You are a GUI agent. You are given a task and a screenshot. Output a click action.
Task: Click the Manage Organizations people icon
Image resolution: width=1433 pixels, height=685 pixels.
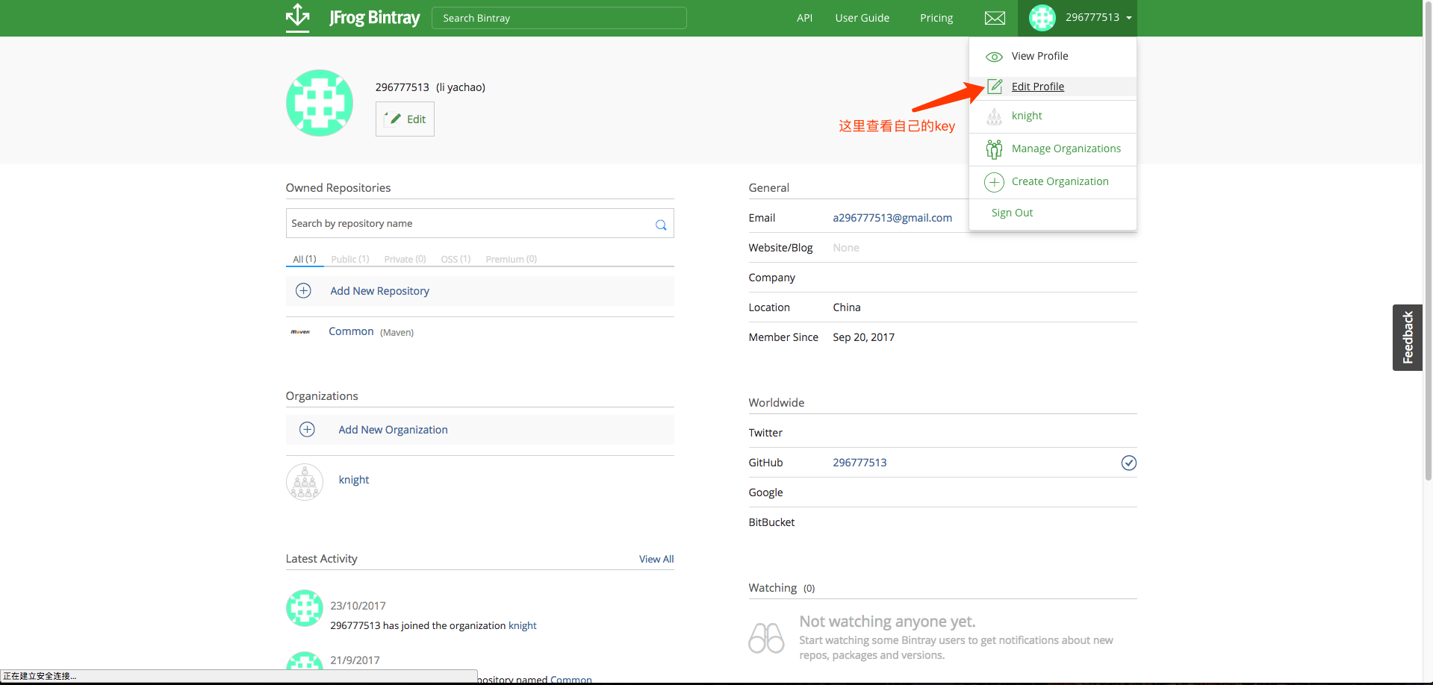(x=994, y=149)
